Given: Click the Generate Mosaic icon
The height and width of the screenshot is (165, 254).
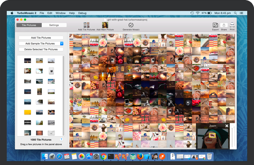Looking at the screenshot, I should pyautogui.click(x=131, y=25).
